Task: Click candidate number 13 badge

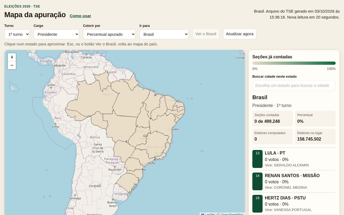Action: pyautogui.click(x=257, y=159)
